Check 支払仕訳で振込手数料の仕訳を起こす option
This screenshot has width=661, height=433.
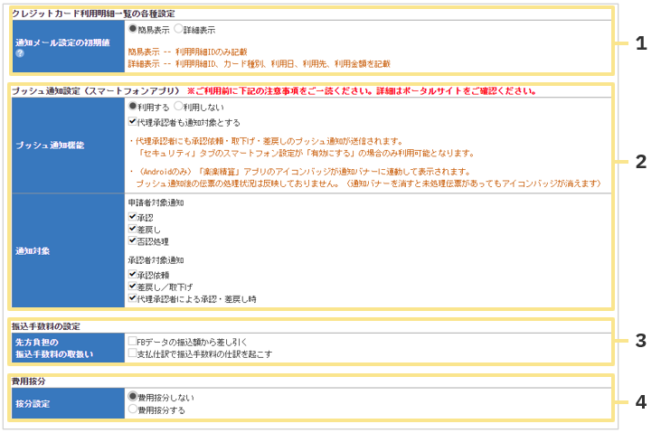tap(133, 353)
